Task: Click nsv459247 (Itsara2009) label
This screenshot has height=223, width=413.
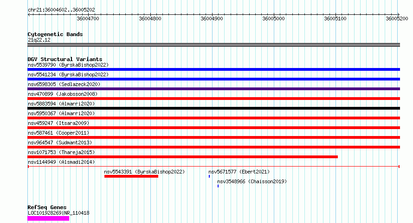Action: pyautogui.click(x=58, y=123)
